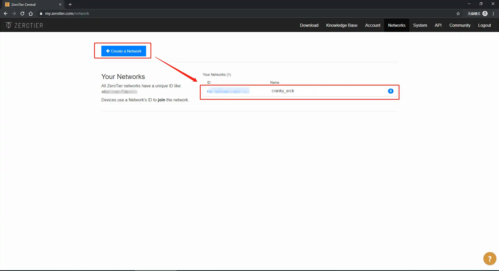Viewport: 499px width, 271px height.
Task: Click the Name column header
Action: [275, 82]
